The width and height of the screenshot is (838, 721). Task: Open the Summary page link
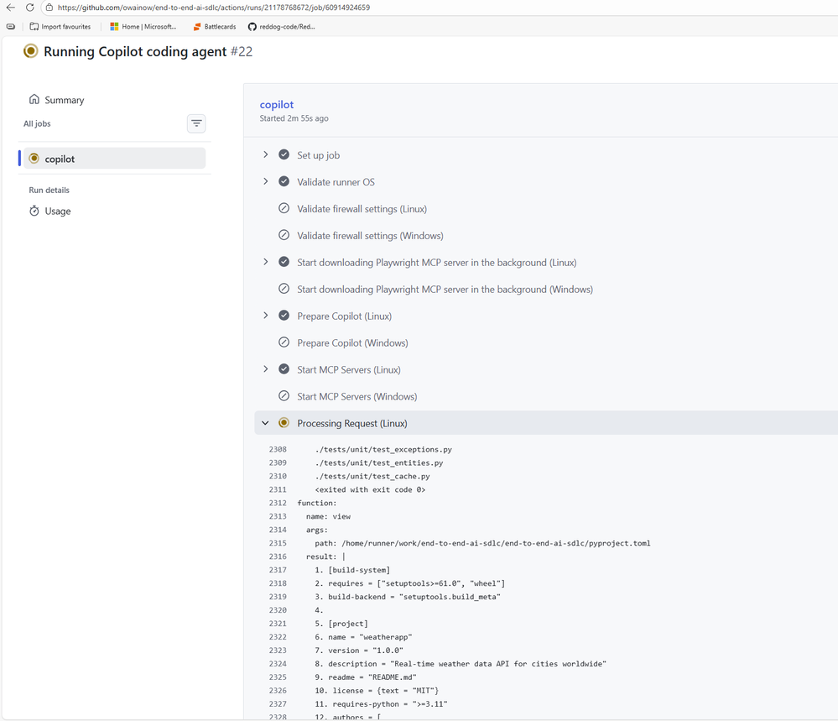coord(64,100)
